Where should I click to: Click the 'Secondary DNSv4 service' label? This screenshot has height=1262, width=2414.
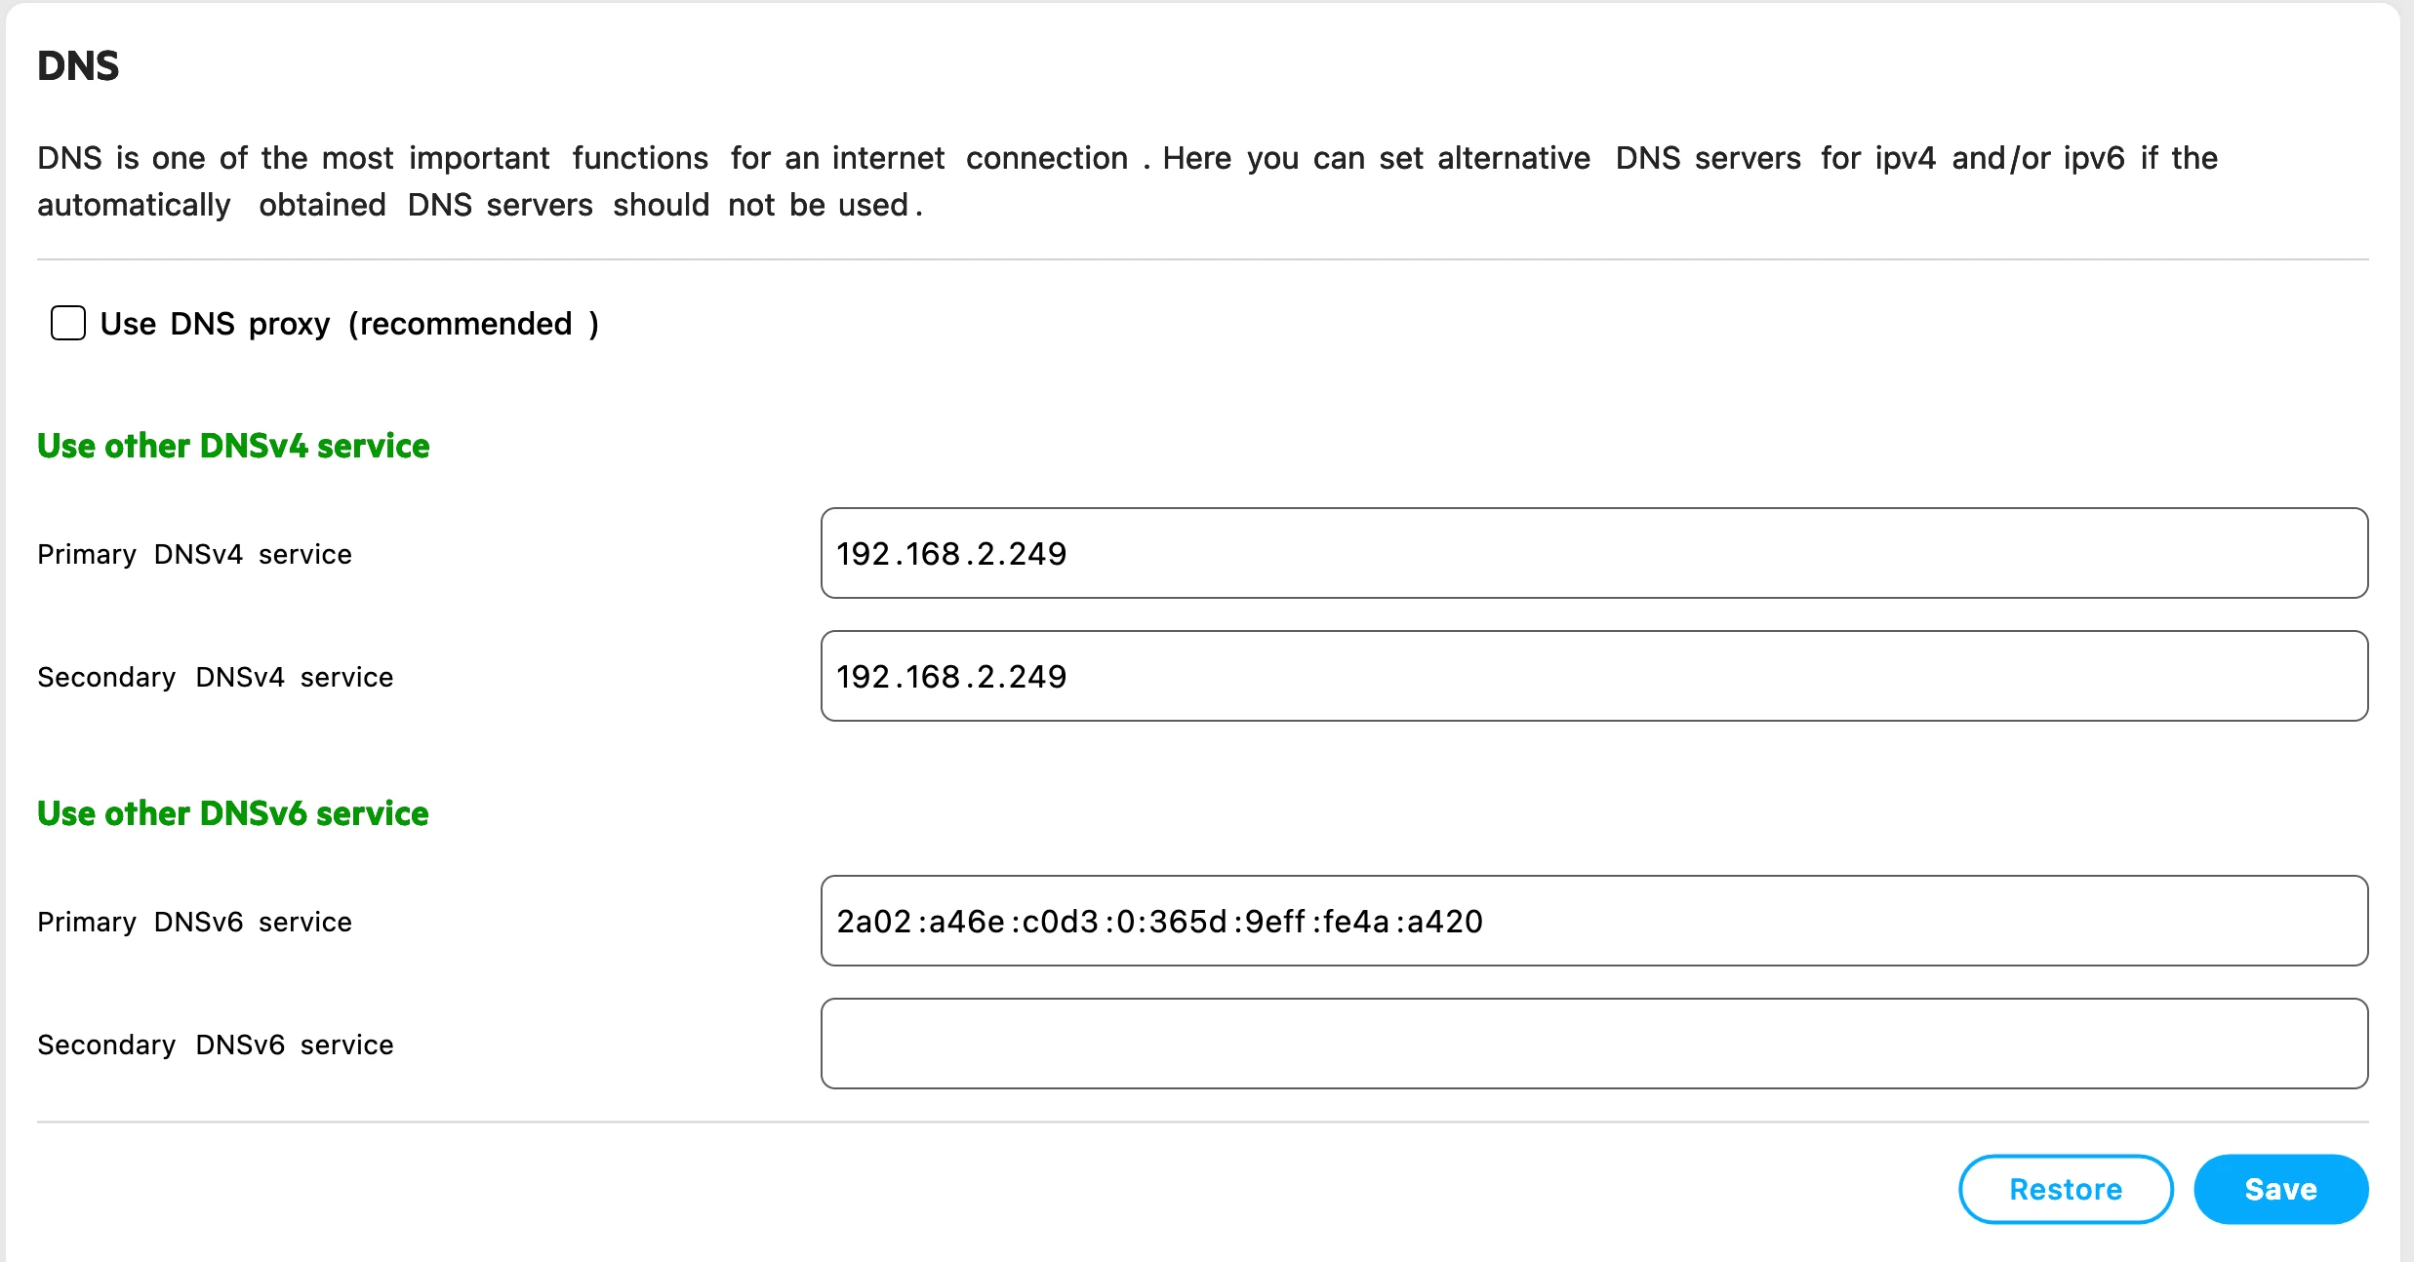coord(216,677)
